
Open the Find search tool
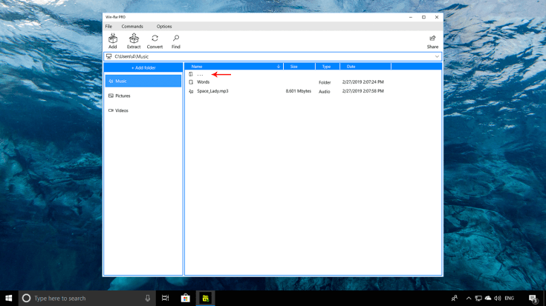(x=176, y=40)
